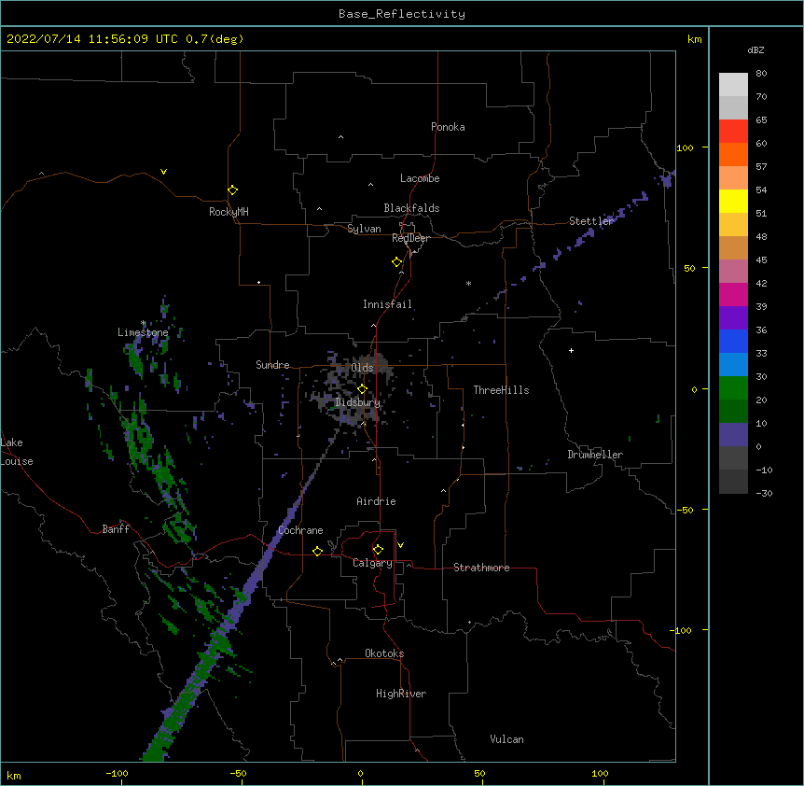Screen dimensions: 804x786
Task: Select the yellow 51-54 dBZ legend swatch
Action: pyautogui.click(x=733, y=201)
